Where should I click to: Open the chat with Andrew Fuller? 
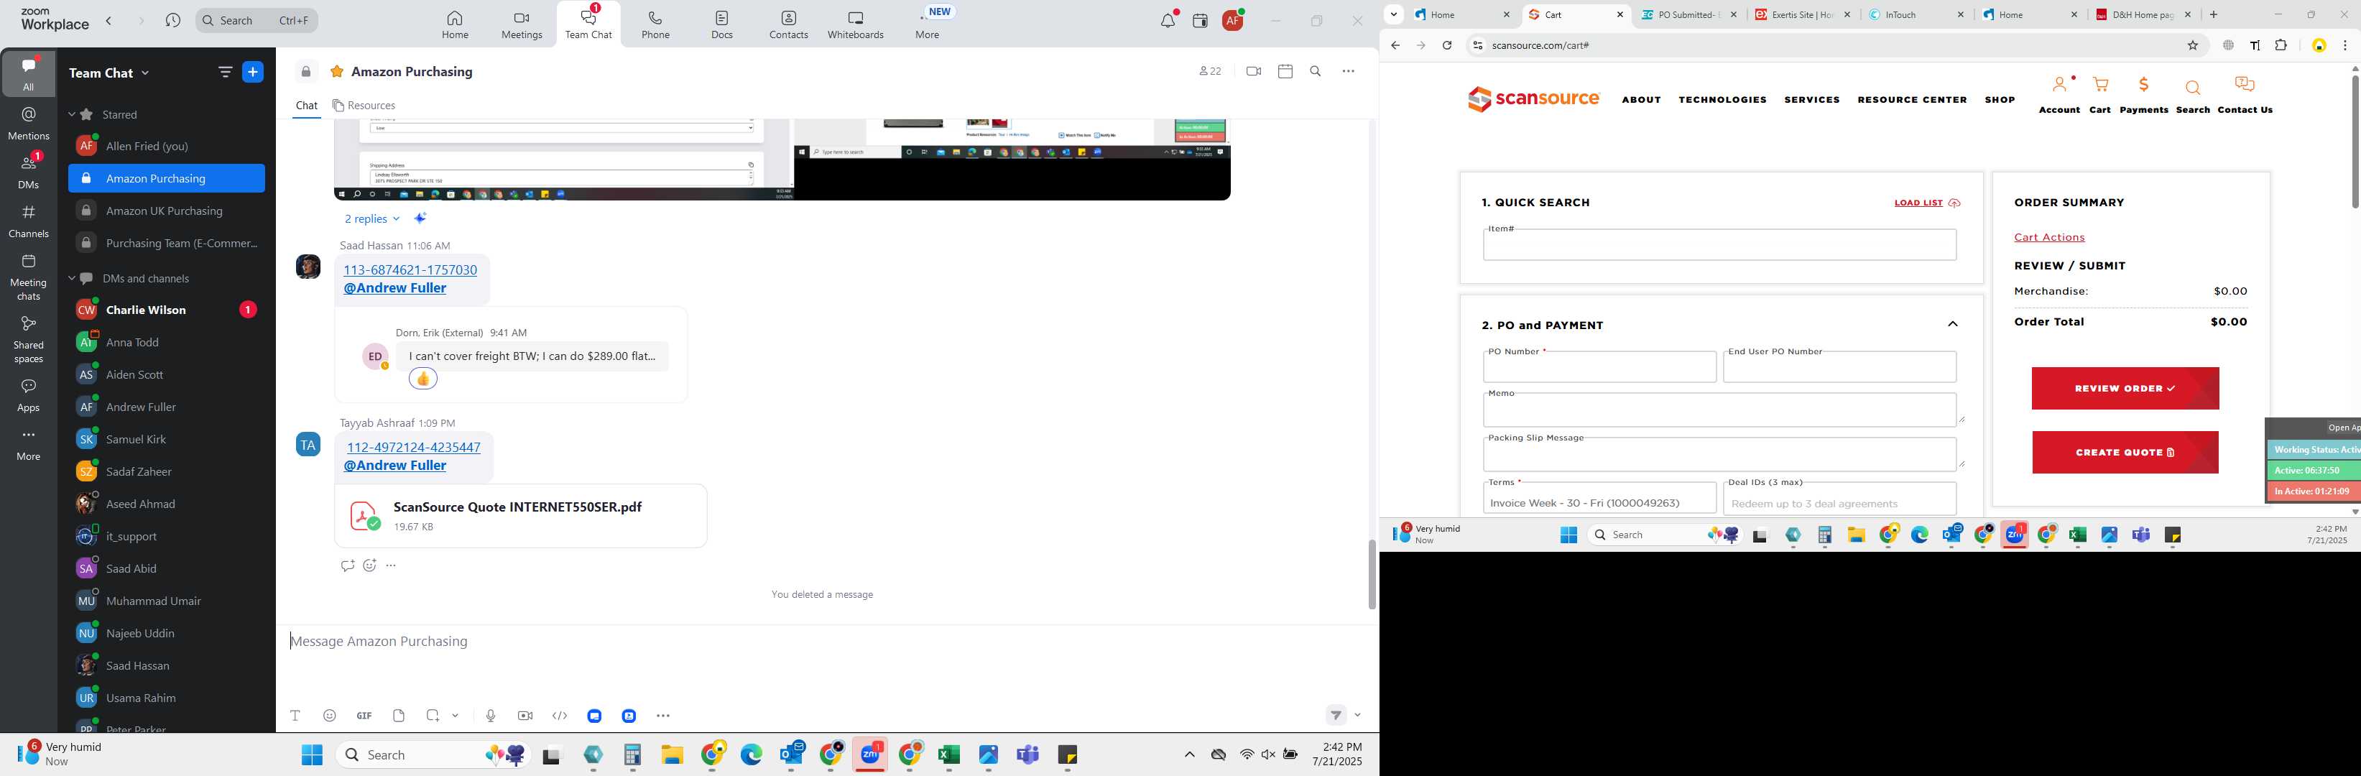[x=166, y=407]
